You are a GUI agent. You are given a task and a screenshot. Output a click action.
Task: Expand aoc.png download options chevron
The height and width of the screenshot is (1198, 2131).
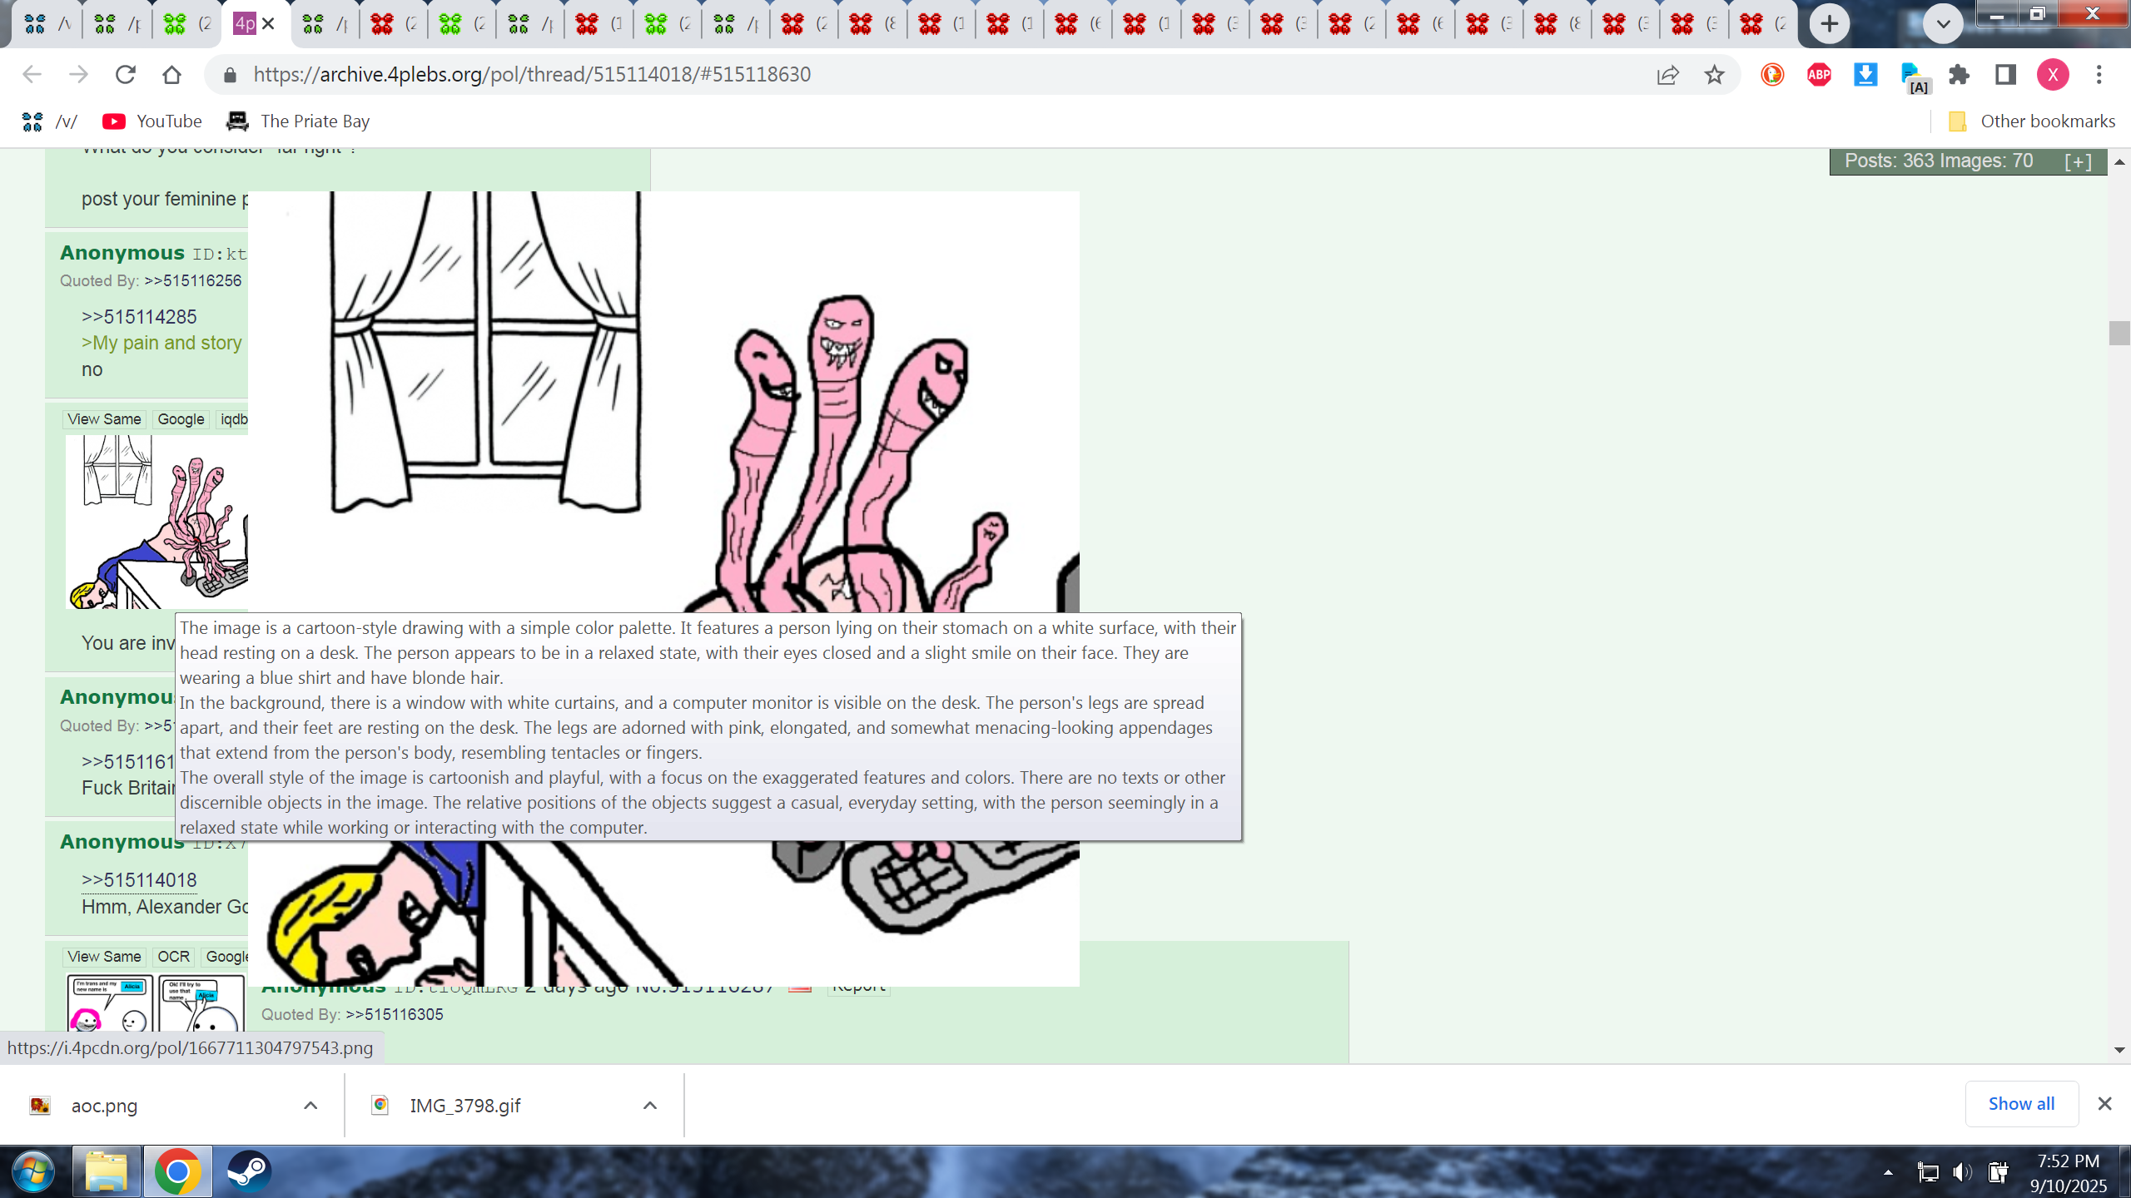[310, 1106]
